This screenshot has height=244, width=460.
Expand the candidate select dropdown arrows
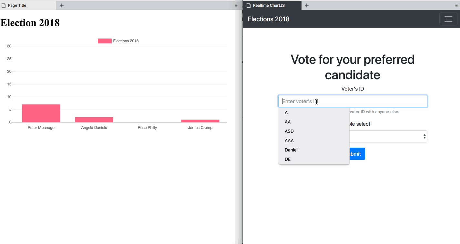coord(424,137)
